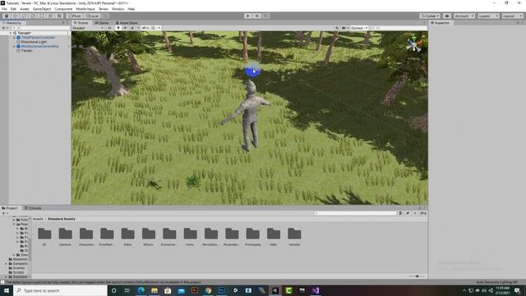Open the Collab dropdown
The width and height of the screenshot is (526, 296).
pyautogui.click(x=430, y=16)
